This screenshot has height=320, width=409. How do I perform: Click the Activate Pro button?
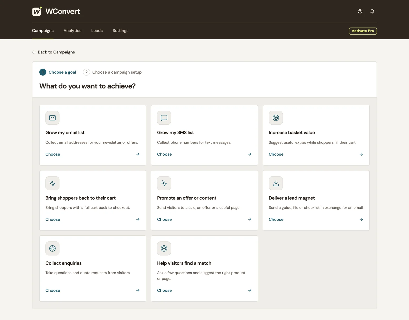click(x=363, y=31)
